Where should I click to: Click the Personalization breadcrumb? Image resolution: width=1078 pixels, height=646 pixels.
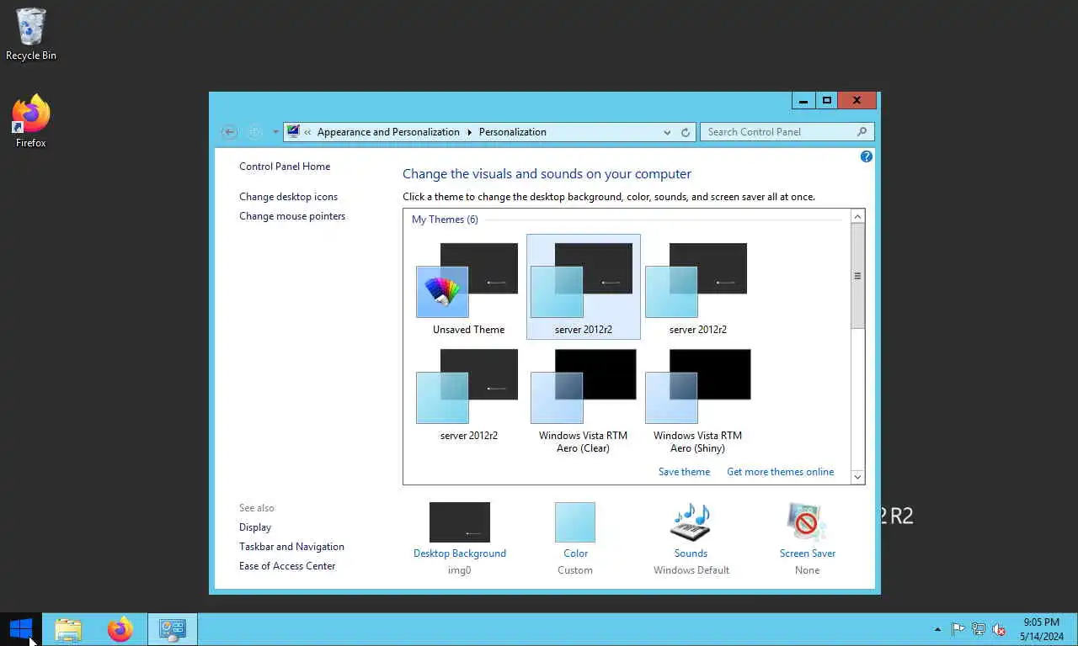point(513,132)
